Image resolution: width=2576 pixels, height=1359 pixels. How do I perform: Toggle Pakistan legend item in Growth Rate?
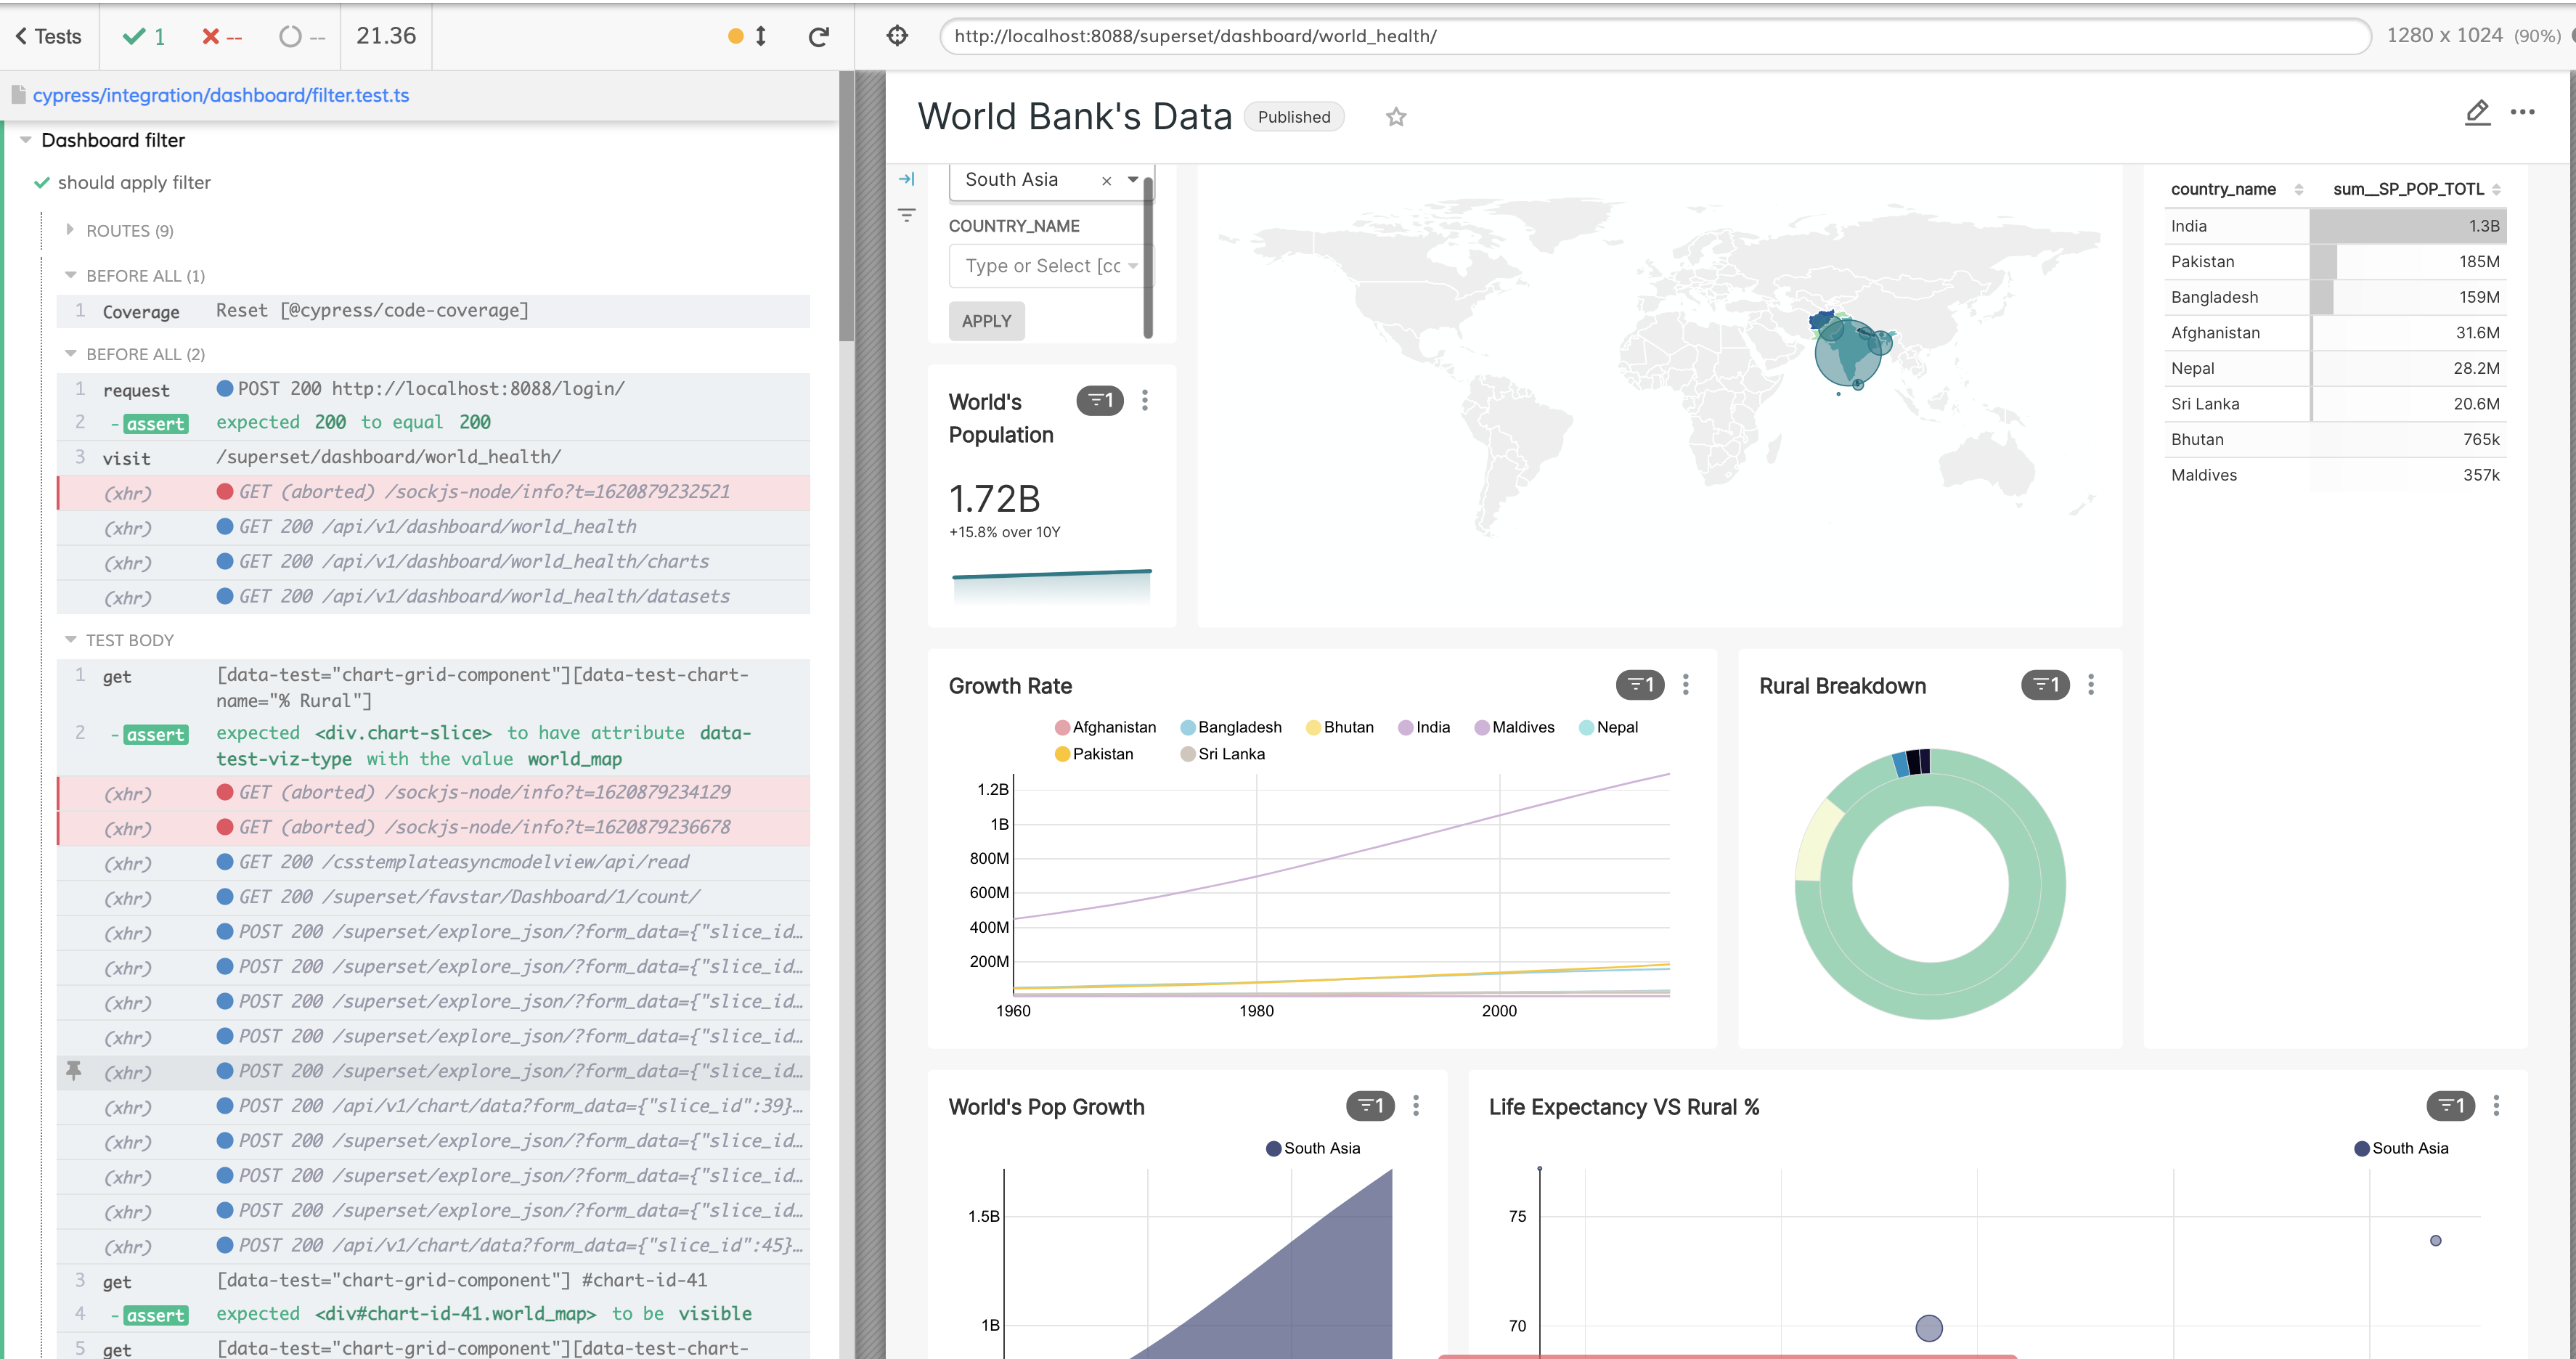[1094, 754]
